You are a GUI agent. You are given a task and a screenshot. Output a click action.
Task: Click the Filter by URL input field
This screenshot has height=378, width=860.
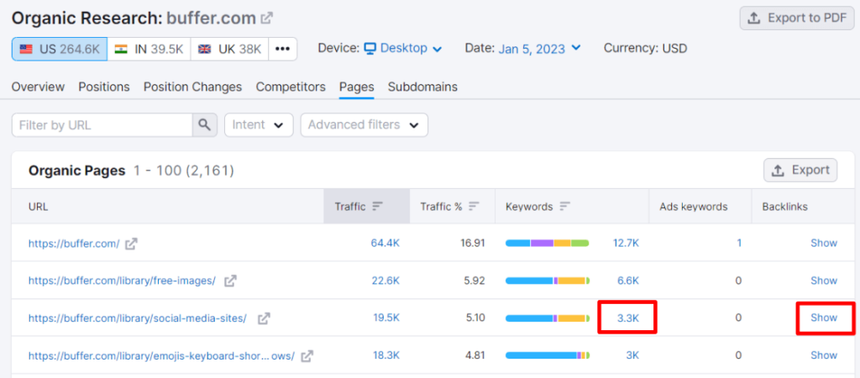tap(102, 125)
